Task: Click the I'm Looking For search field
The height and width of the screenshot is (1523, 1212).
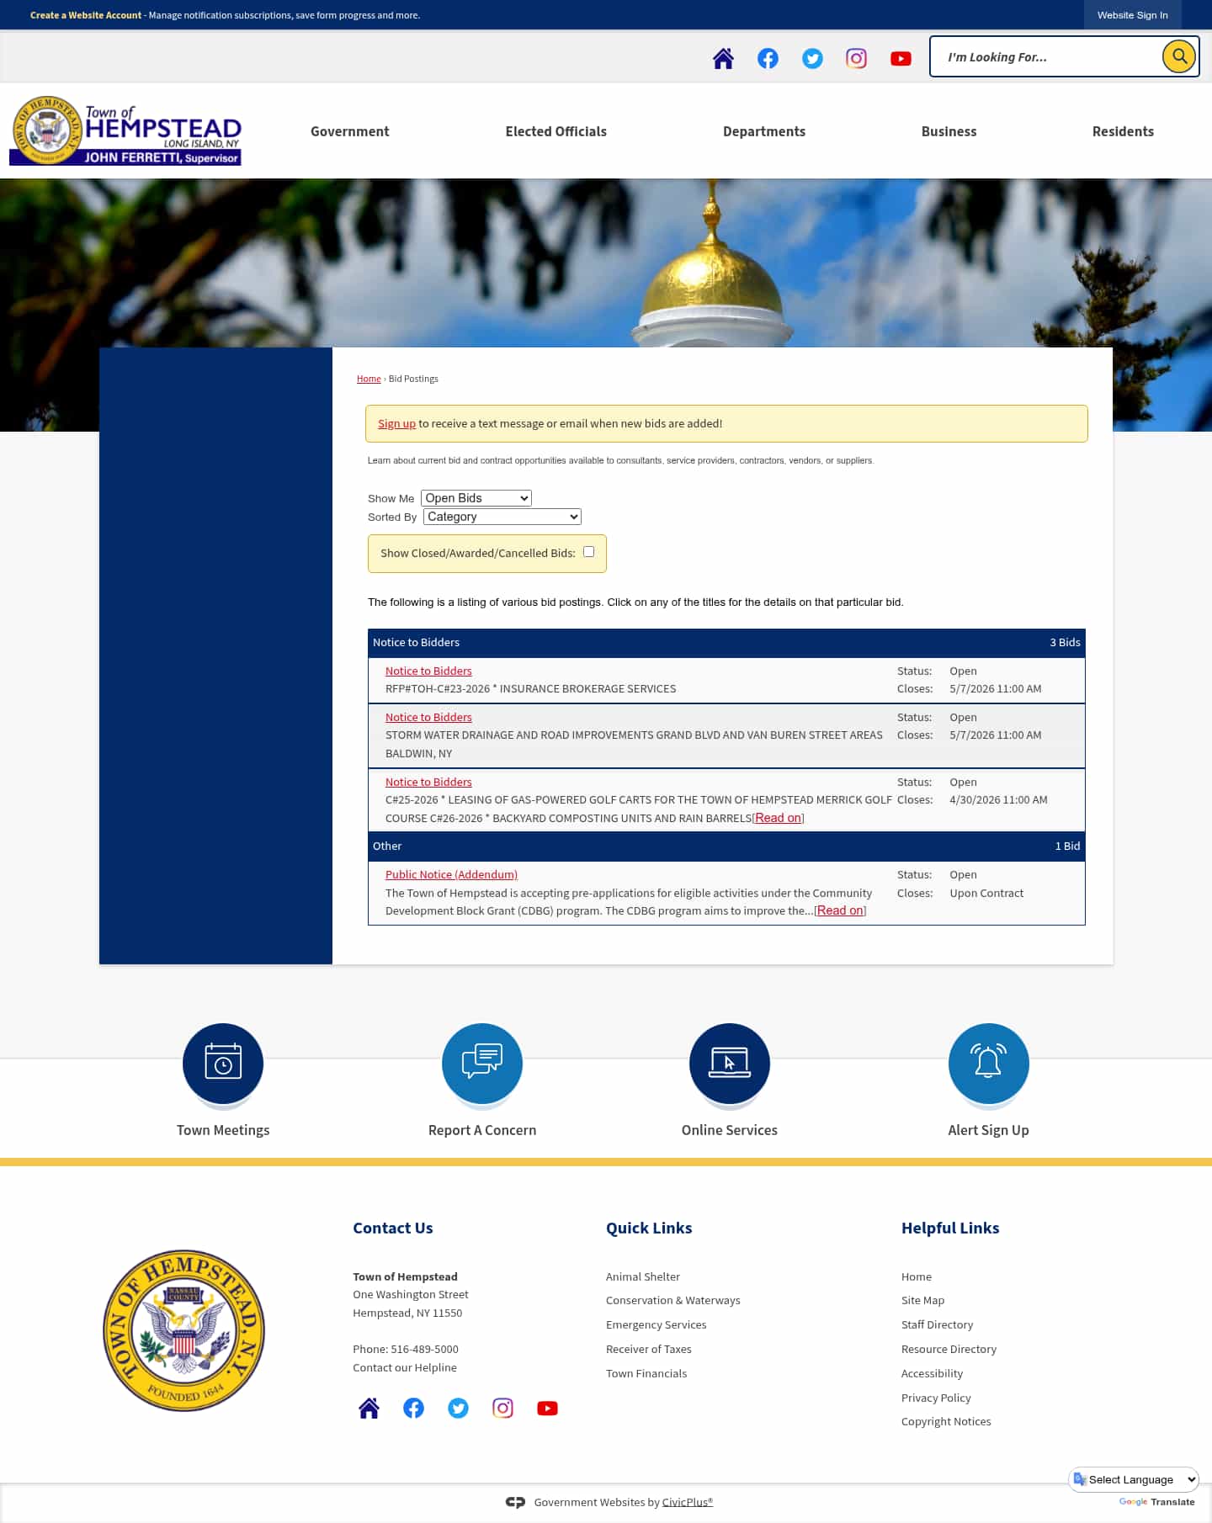Action: point(1046,57)
